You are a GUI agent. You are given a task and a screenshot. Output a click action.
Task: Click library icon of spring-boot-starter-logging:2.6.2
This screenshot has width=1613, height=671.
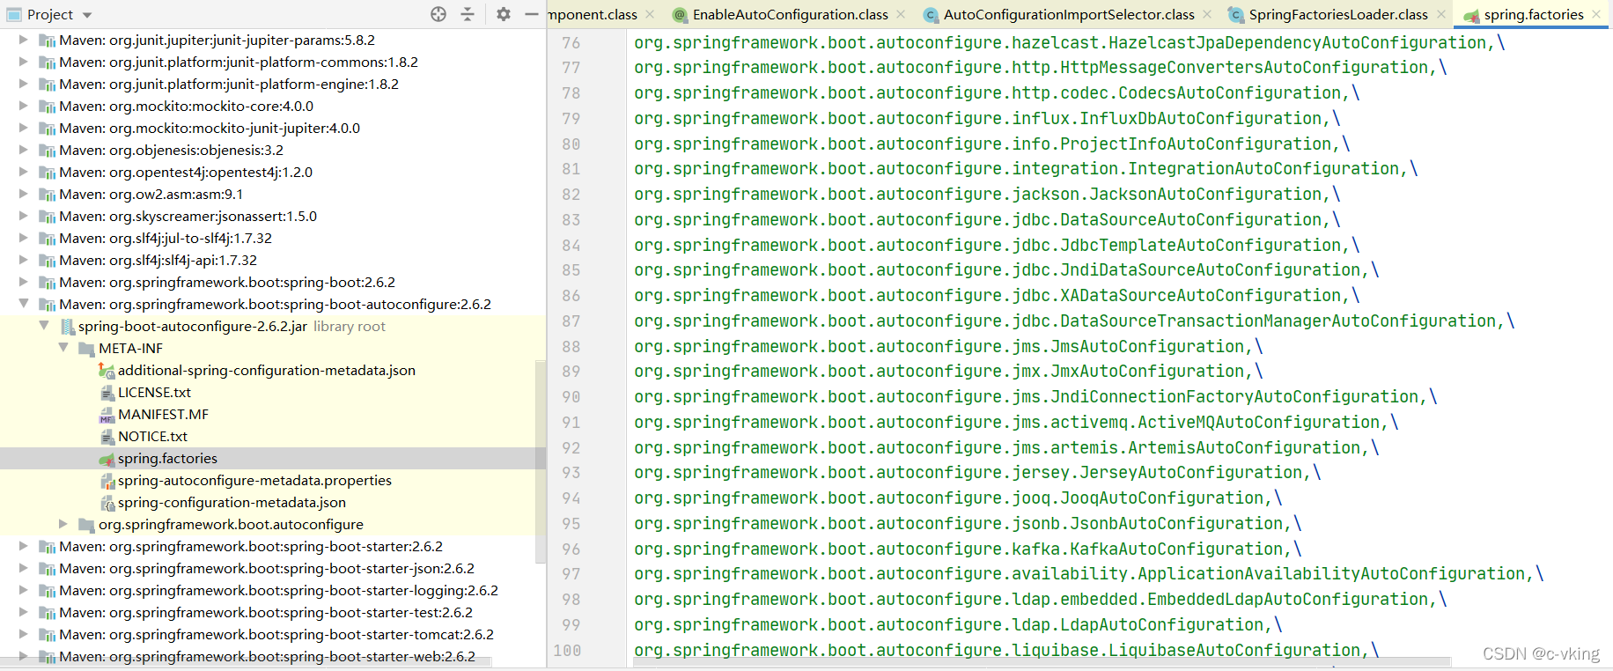click(x=48, y=591)
